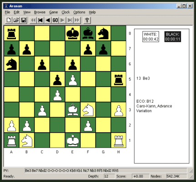Select the black rook on a8

(x=11, y=33)
